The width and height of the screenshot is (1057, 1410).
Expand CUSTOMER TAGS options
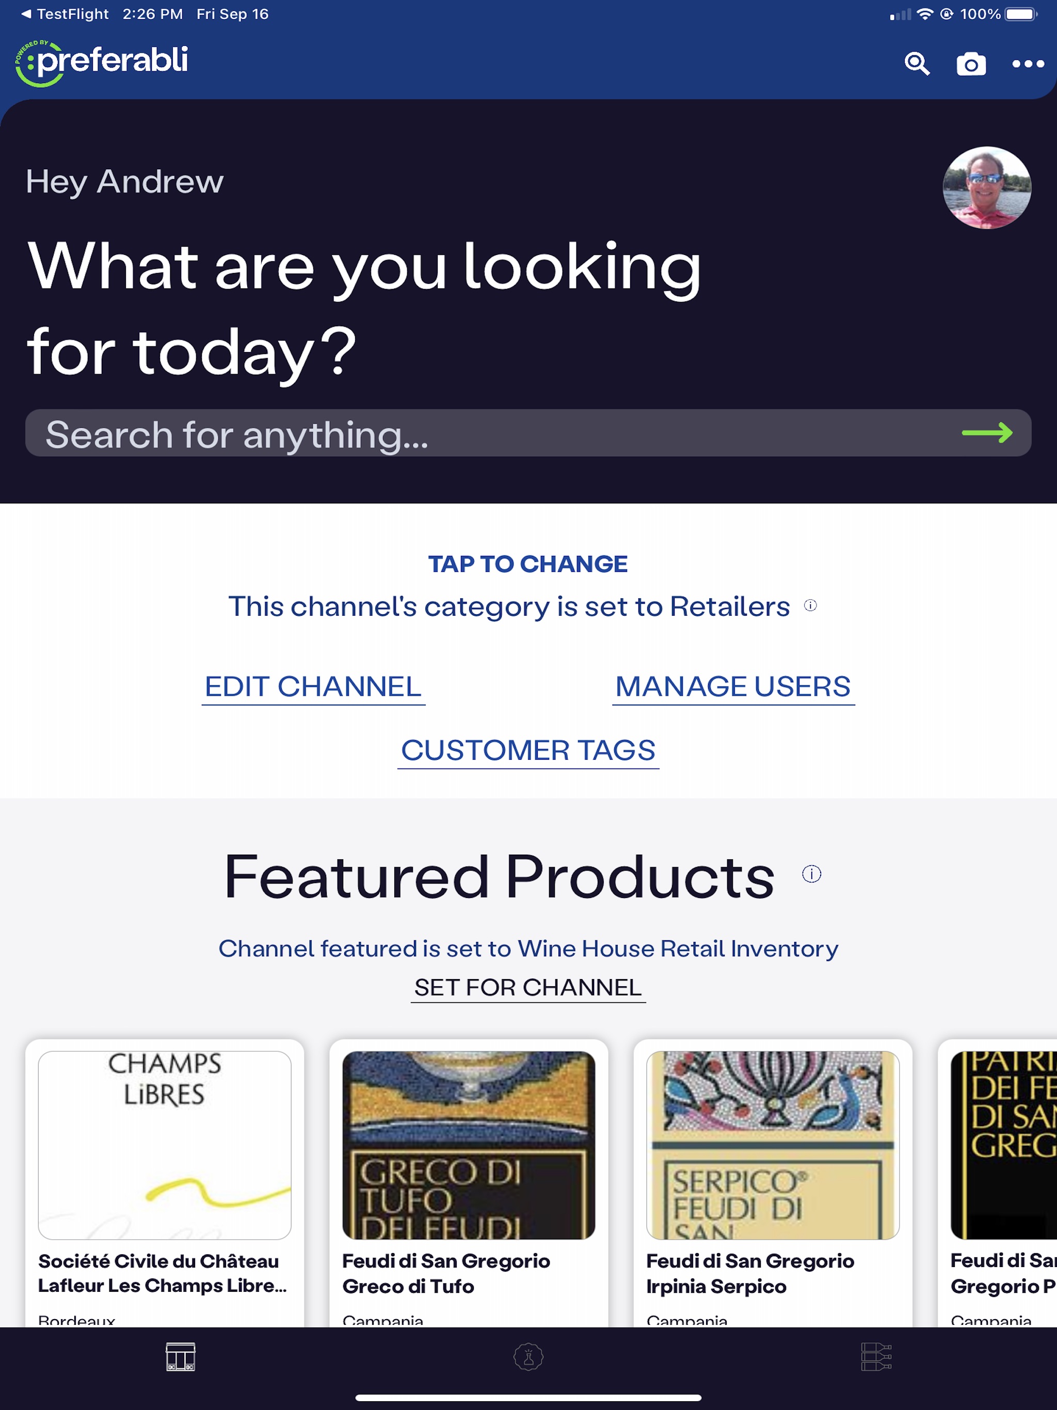point(527,749)
